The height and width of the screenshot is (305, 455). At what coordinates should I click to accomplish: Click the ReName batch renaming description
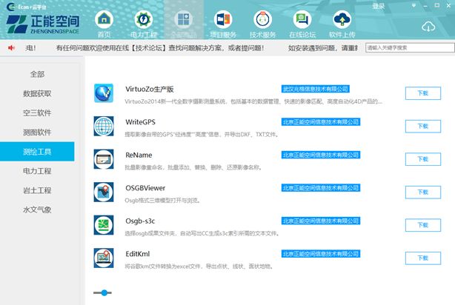coord(193,167)
